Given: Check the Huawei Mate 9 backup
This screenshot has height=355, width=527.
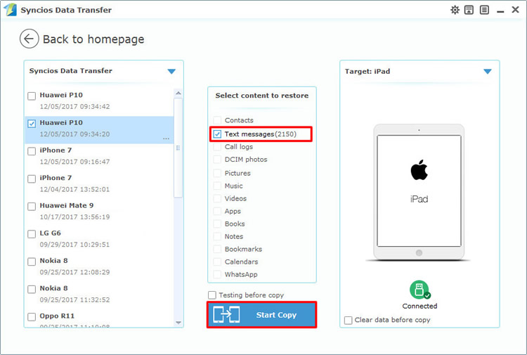Looking at the screenshot, I should (32, 207).
